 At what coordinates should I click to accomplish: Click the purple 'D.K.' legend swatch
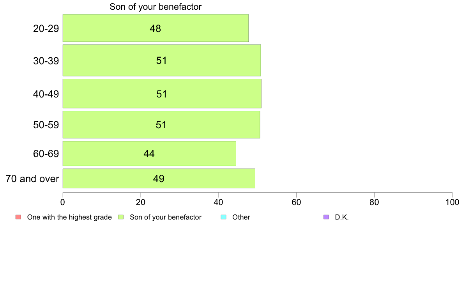[326, 217]
